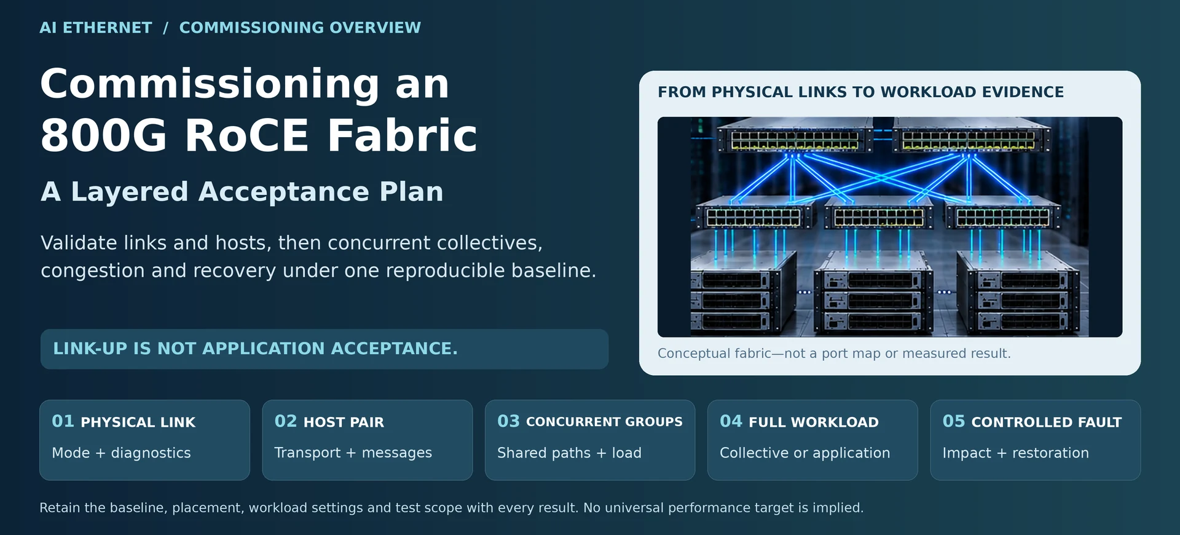Click 'FROM PHYSICAL LINKS TO WORKLOAD EVIDENCE' heading
Viewport: 1180px width, 535px height.
pyautogui.click(x=860, y=92)
